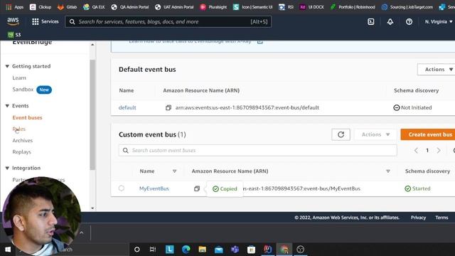Open the UI DOCK bookmark
Screen dimensions: 455x256
point(311,7)
